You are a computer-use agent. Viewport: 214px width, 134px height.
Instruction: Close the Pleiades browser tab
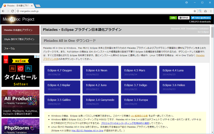click(x=32, y=6)
